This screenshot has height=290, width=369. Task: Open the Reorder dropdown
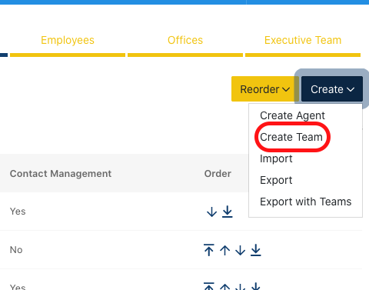(265, 89)
